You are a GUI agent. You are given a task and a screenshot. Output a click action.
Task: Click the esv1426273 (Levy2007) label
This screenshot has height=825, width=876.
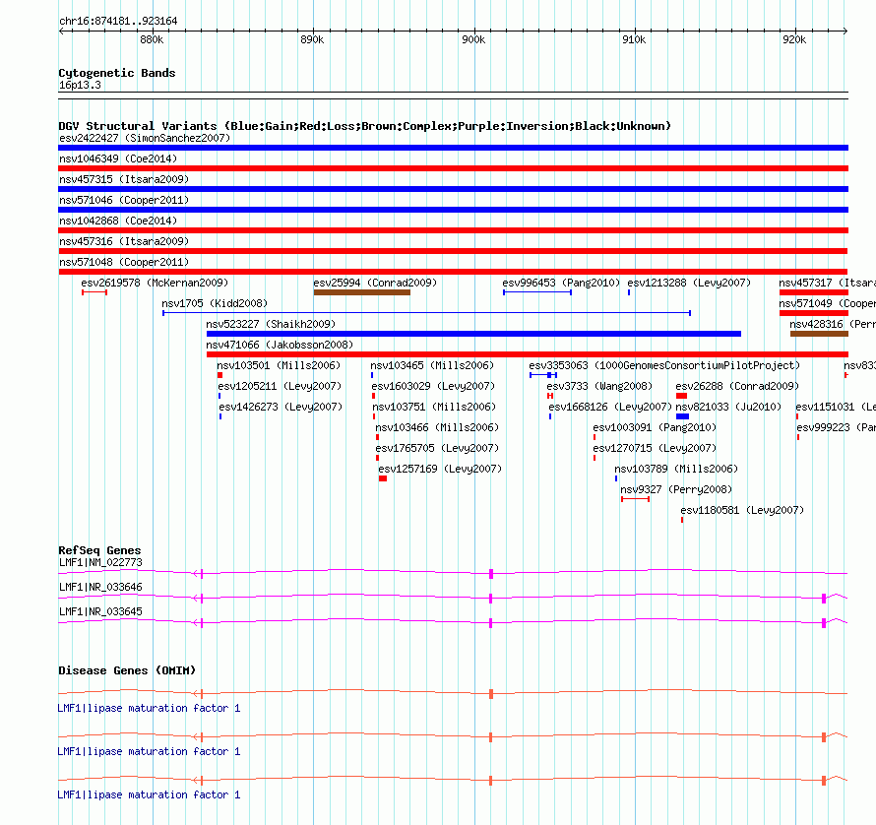click(281, 407)
